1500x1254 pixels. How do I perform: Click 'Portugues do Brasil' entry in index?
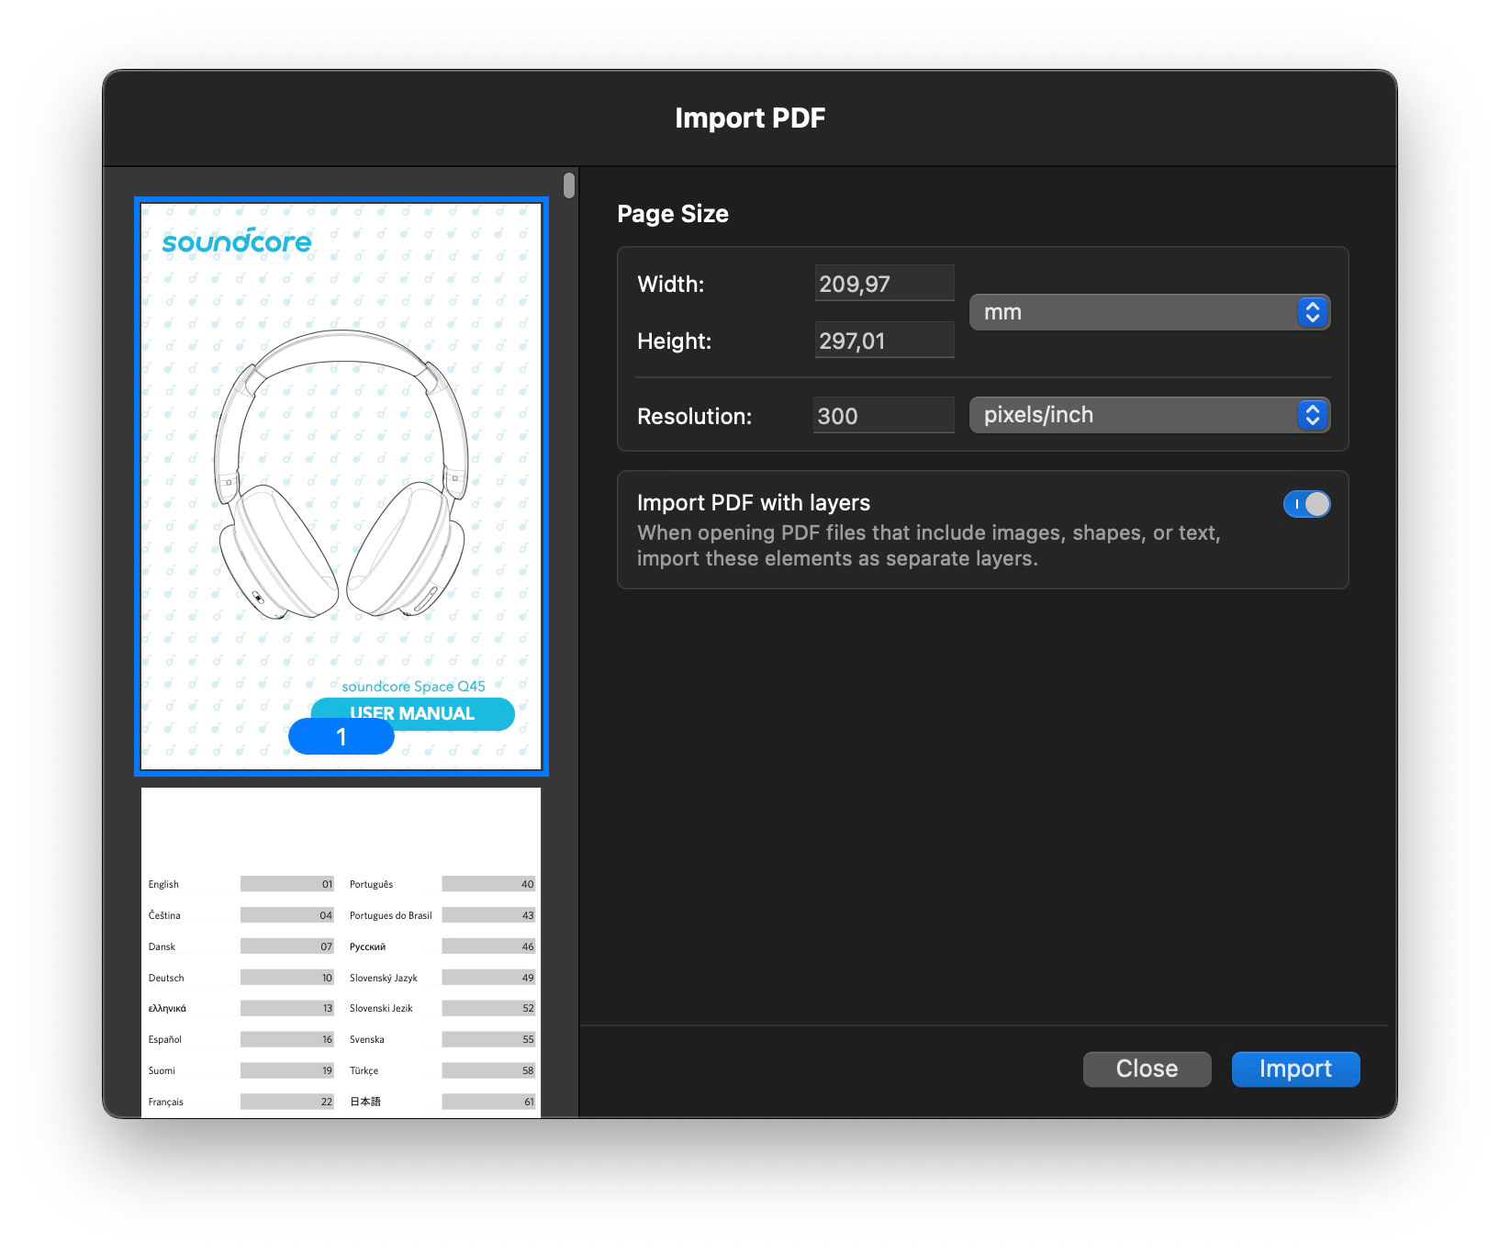(390, 915)
